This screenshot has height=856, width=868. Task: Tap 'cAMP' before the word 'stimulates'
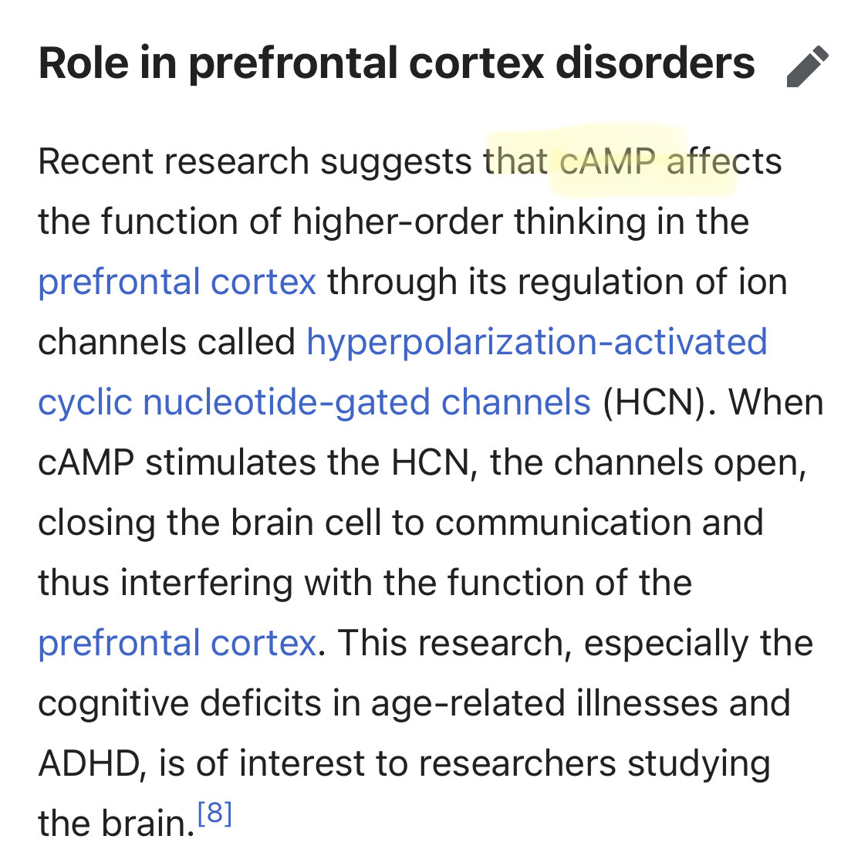click(86, 462)
